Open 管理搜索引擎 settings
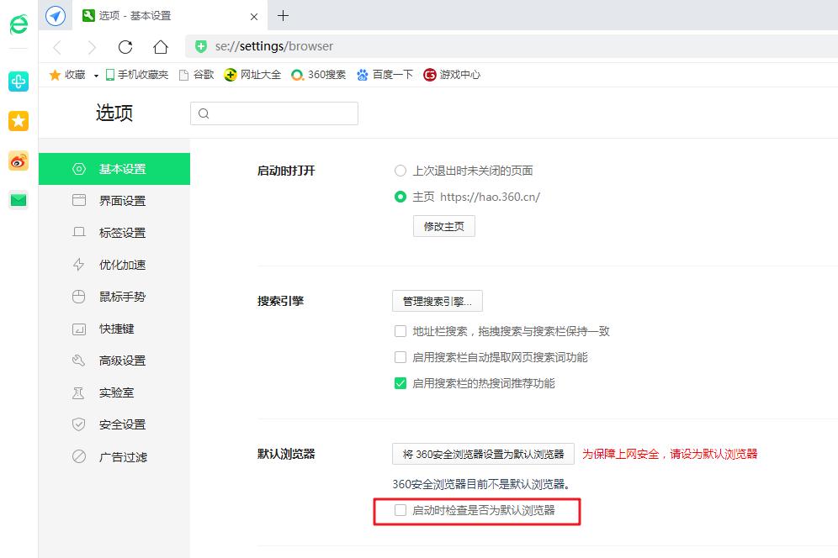The width and height of the screenshot is (838, 558). [x=437, y=301]
